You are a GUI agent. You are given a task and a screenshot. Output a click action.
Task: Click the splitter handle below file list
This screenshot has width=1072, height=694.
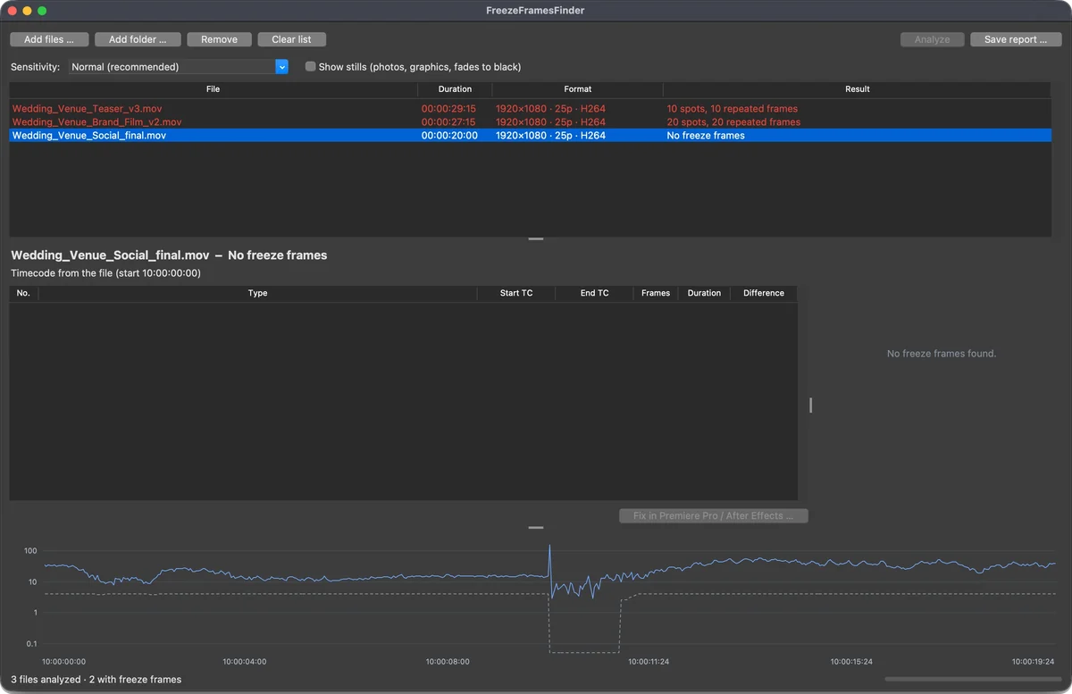click(536, 238)
